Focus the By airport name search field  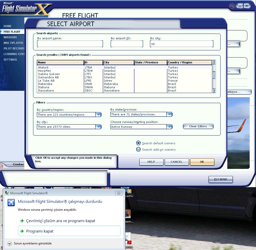tap(70, 44)
